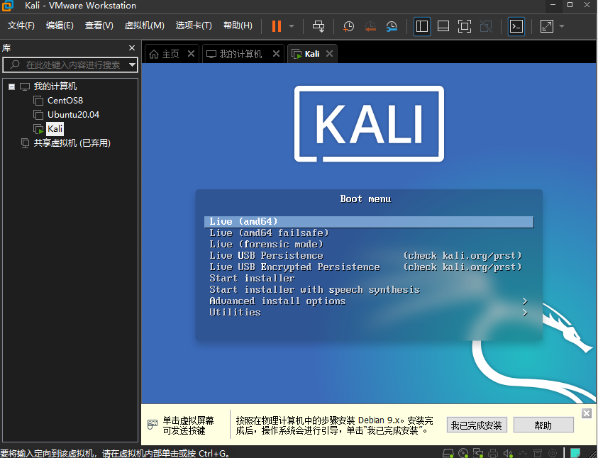The height and width of the screenshot is (458, 598).
Task: Send Ctrl+Alt+Del to the virtual machine
Action: point(319,26)
